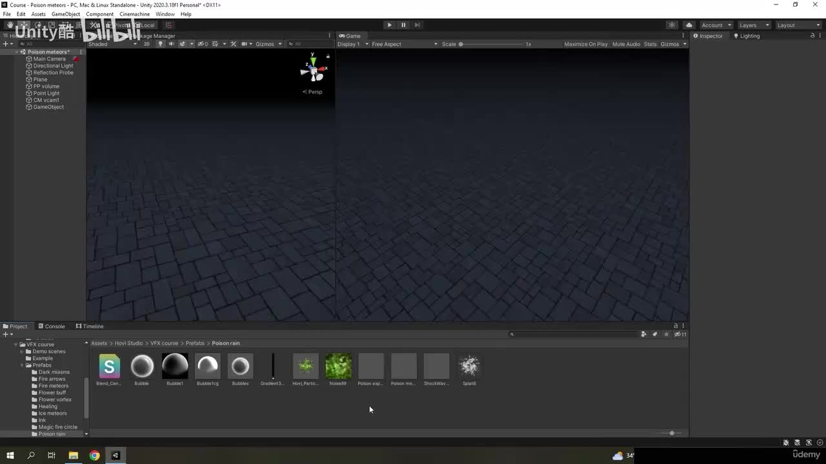Select the Splat6 asset thumbnail
The width and height of the screenshot is (826, 464).
tap(469, 369)
